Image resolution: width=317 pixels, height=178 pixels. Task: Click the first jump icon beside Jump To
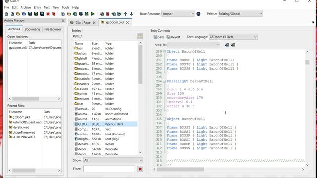pos(227,45)
